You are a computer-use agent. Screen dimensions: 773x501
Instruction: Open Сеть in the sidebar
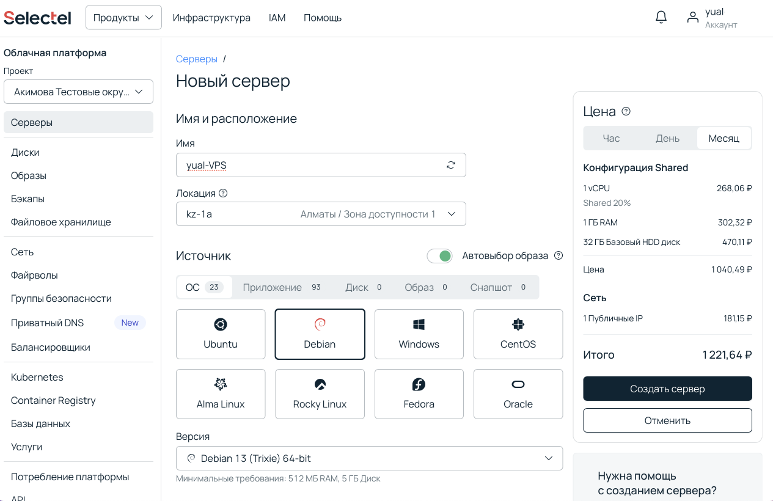pos(78,252)
